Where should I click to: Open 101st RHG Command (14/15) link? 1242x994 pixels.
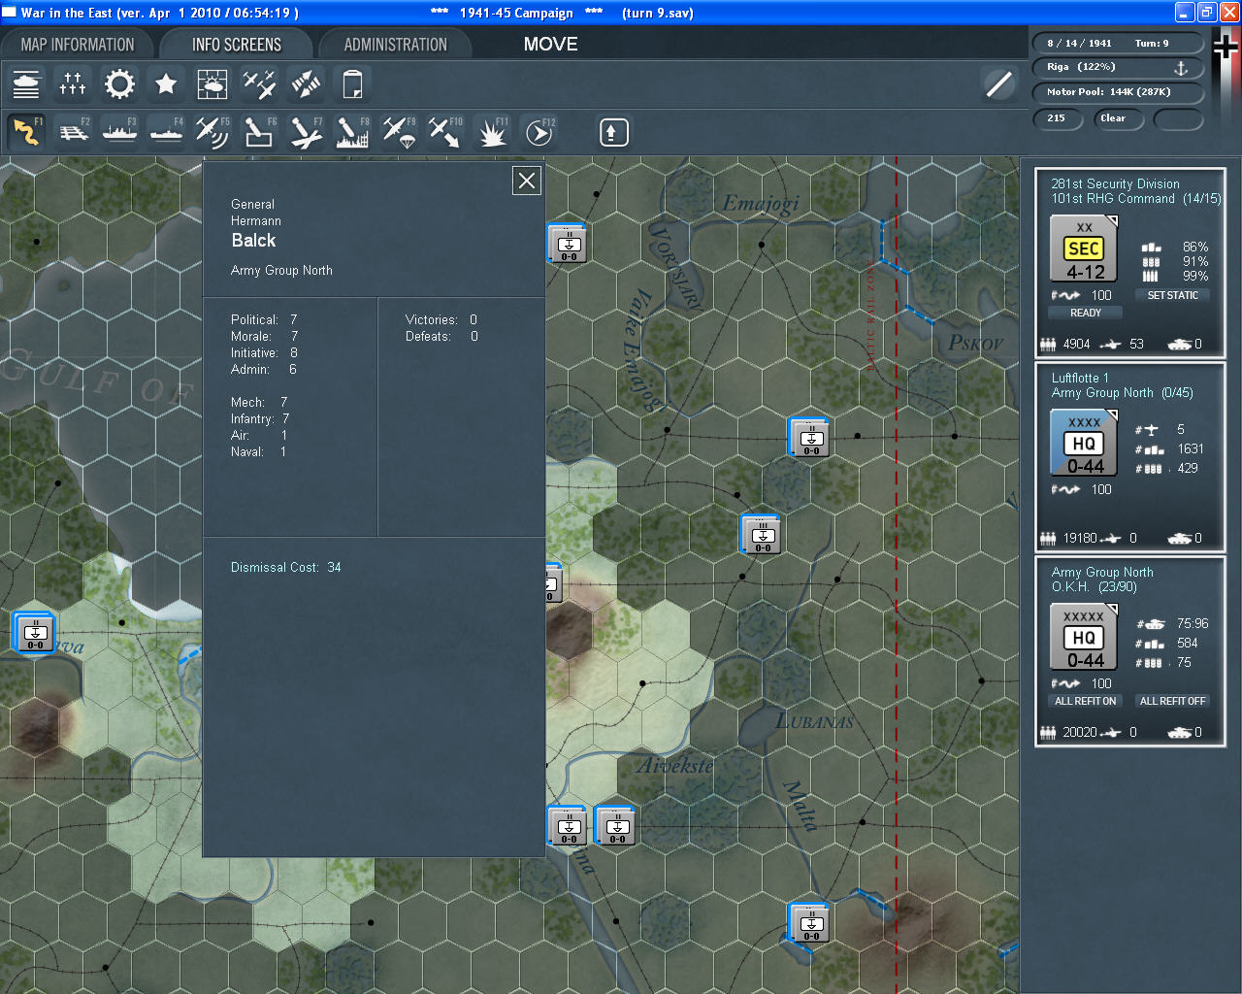pyautogui.click(x=1136, y=198)
